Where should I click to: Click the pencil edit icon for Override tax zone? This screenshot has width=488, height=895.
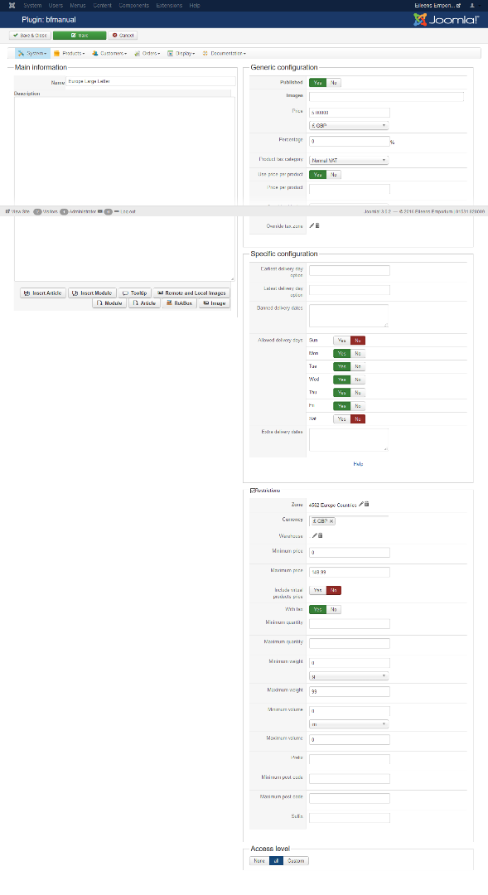[x=312, y=225]
